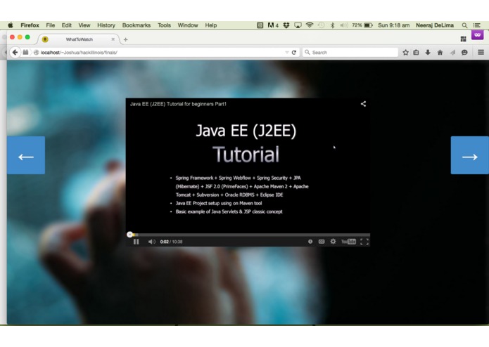
Task: Open the video on YouTube logo
Action: point(348,242)
